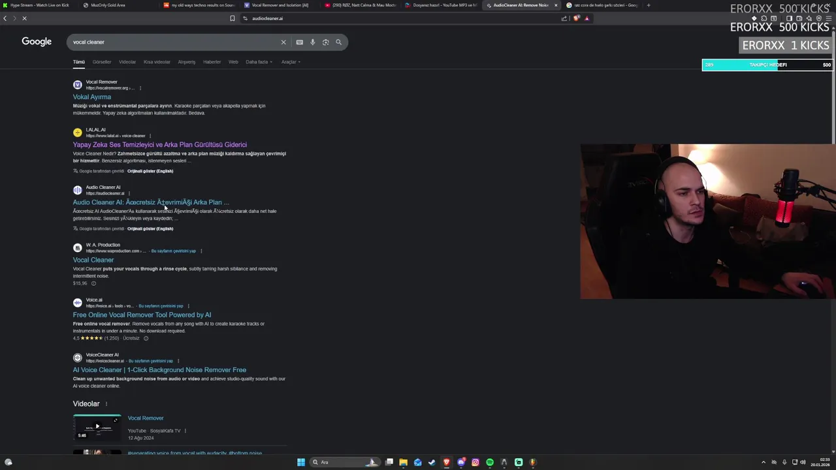836x470 pixels.
Task: Open more options for Audio Cleaner AI result
Action: (129, 193)
